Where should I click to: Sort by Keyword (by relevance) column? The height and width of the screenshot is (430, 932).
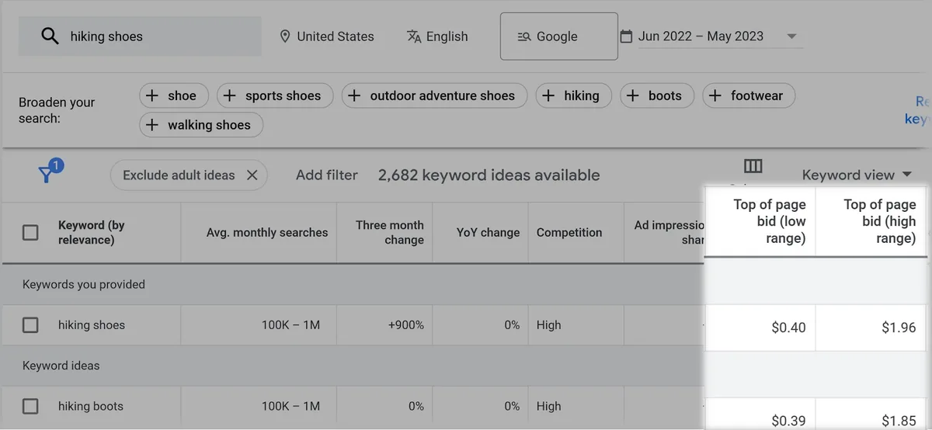click(92, 232)
